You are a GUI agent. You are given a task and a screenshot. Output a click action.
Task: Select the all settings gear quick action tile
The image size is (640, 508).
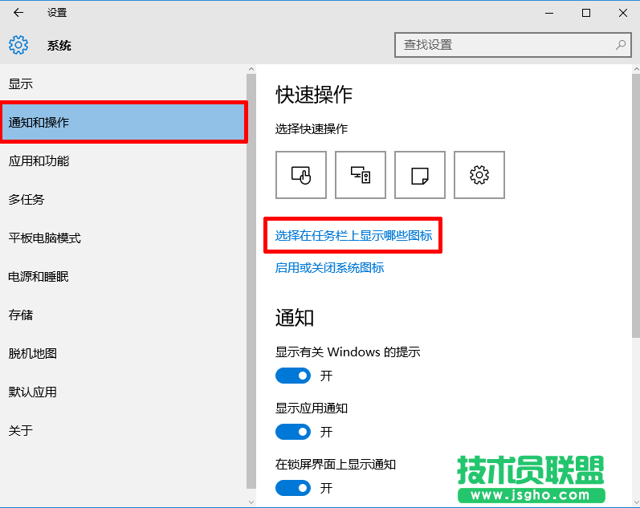[x=479, y=175]
